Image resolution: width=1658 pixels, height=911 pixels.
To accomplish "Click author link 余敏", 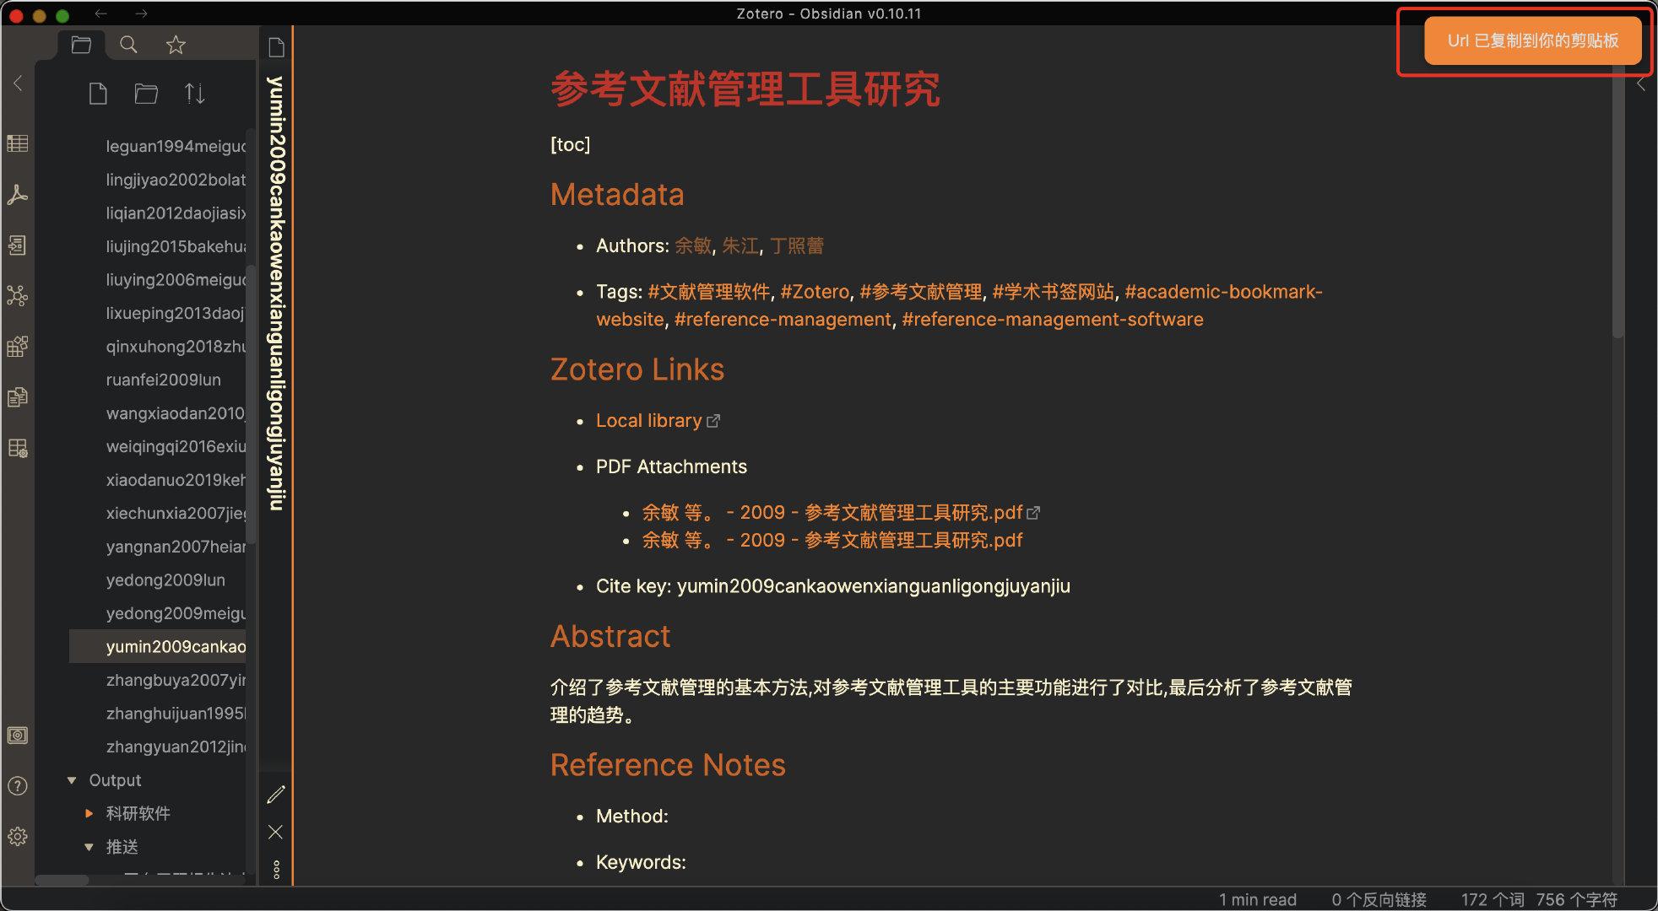I will (693, 245).
